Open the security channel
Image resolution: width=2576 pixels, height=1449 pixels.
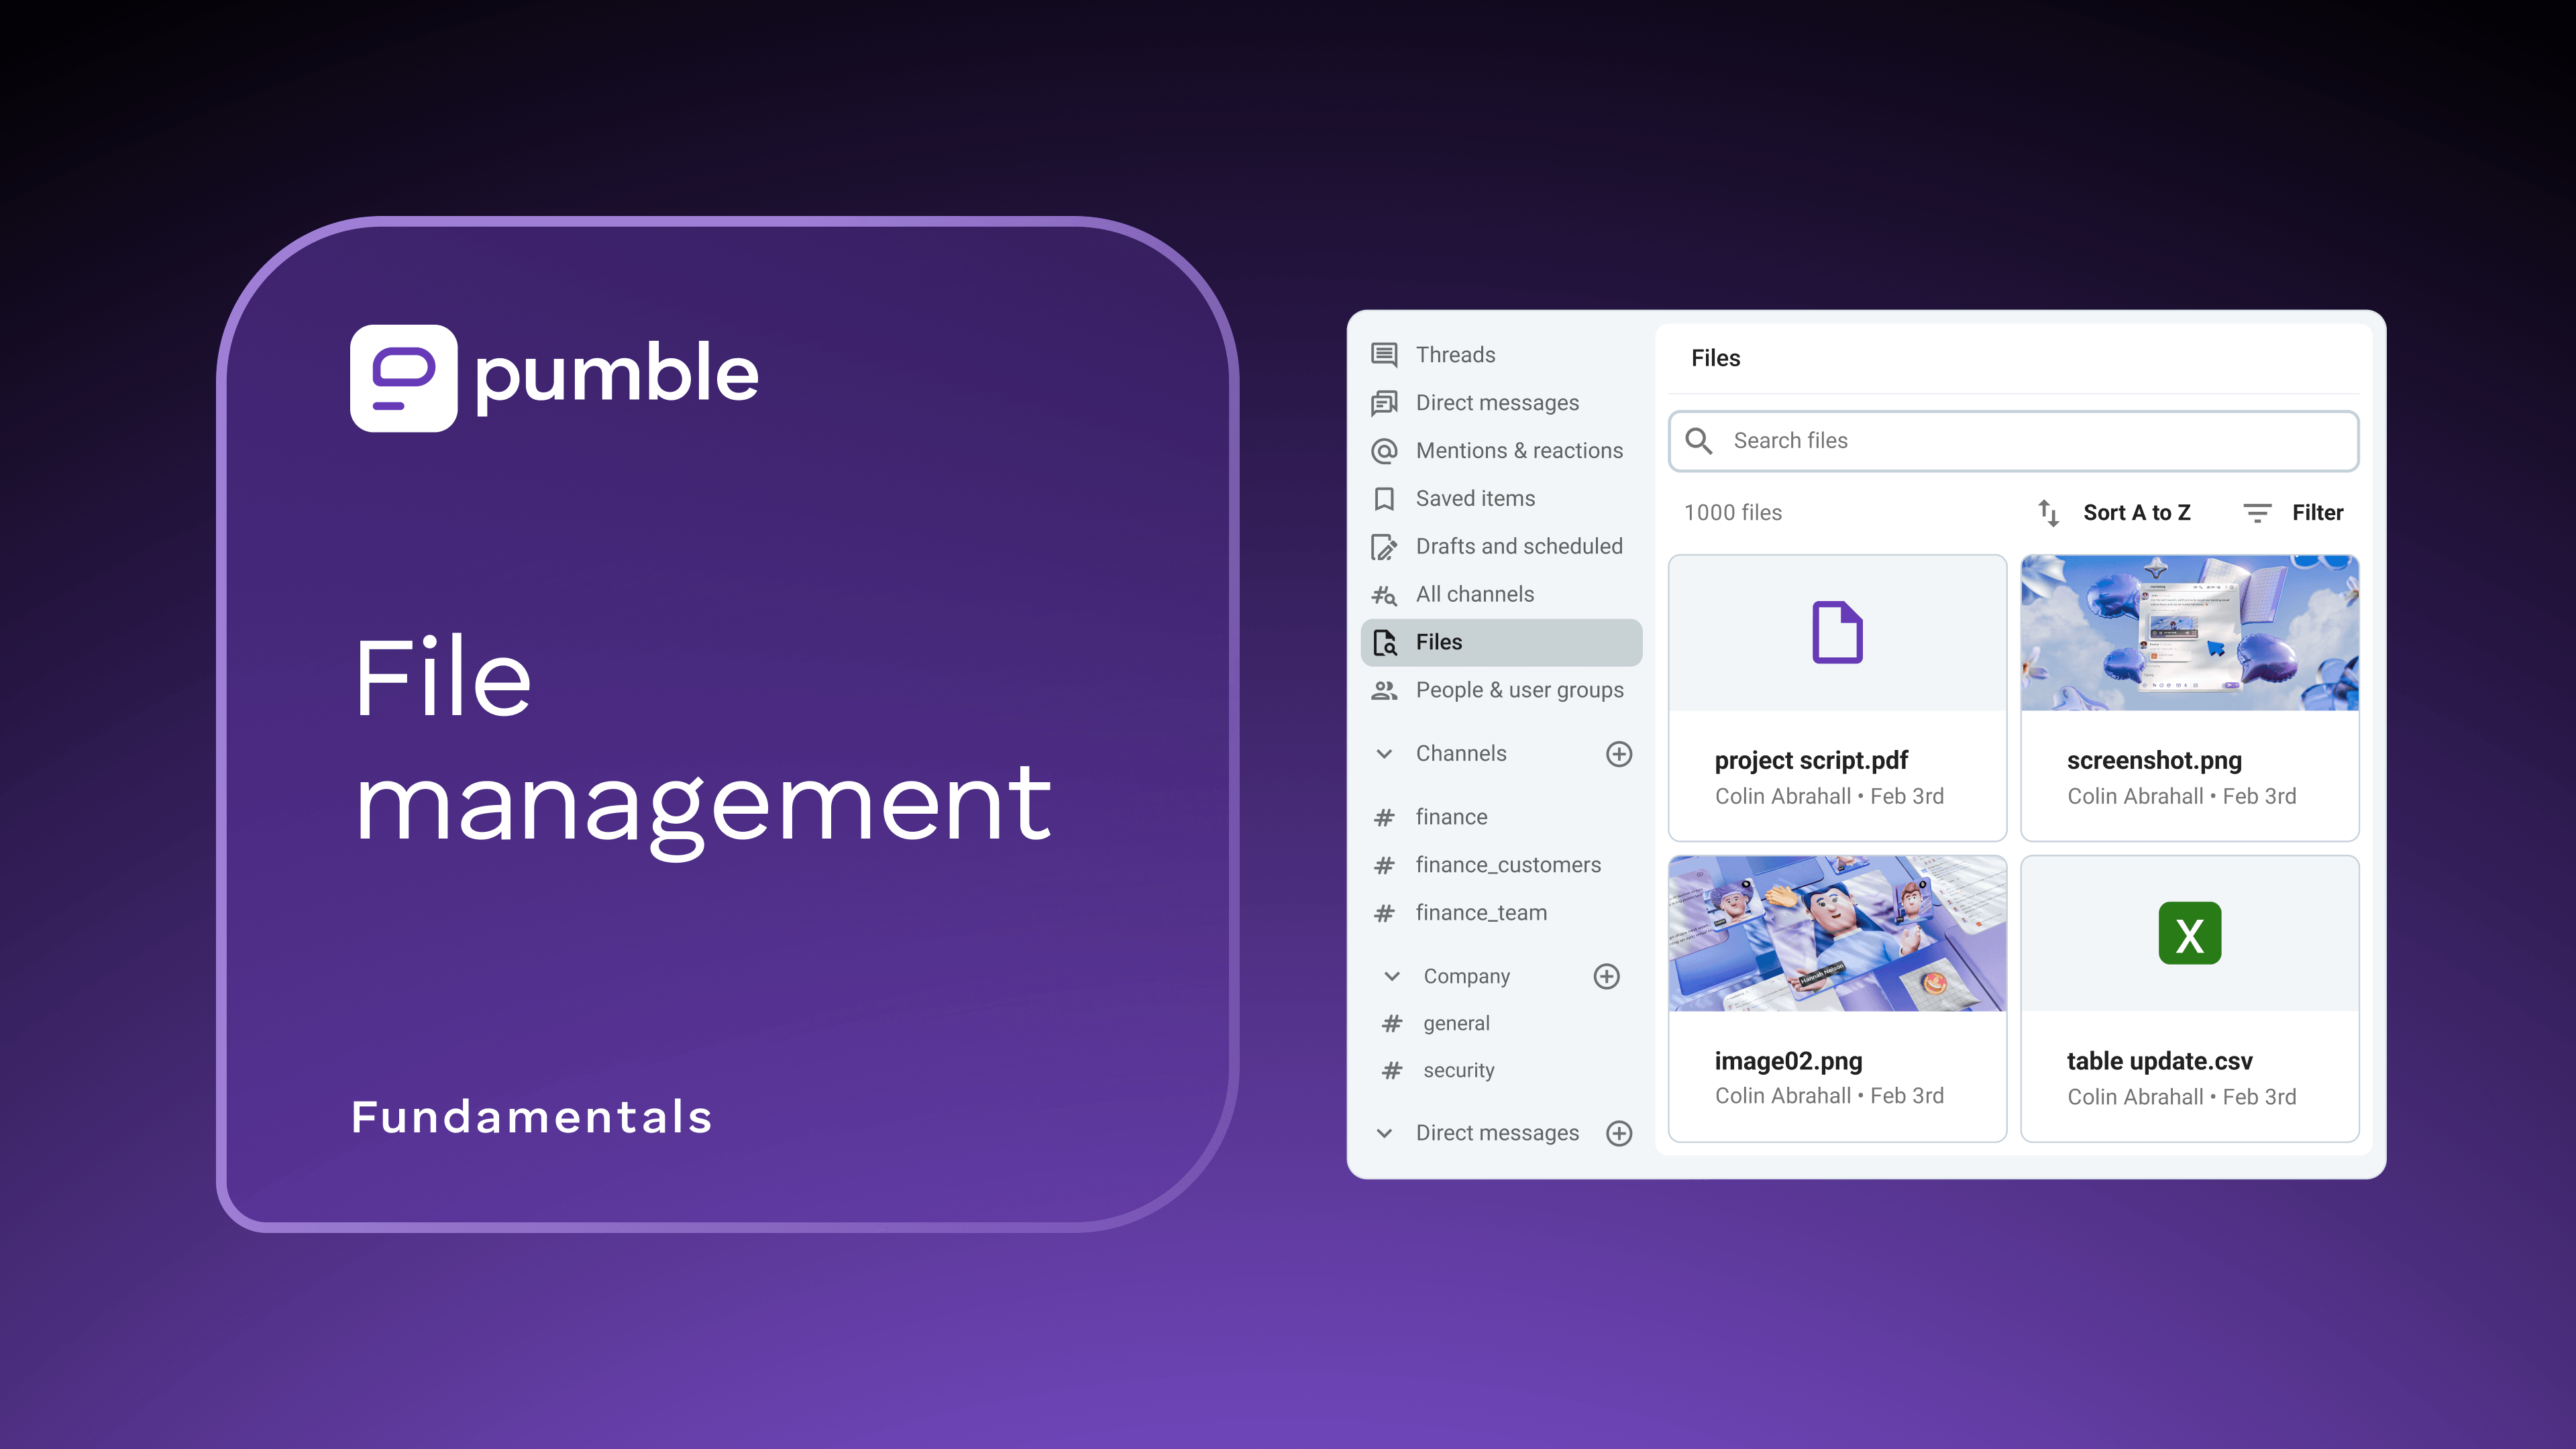(x=1459, y=1070)
